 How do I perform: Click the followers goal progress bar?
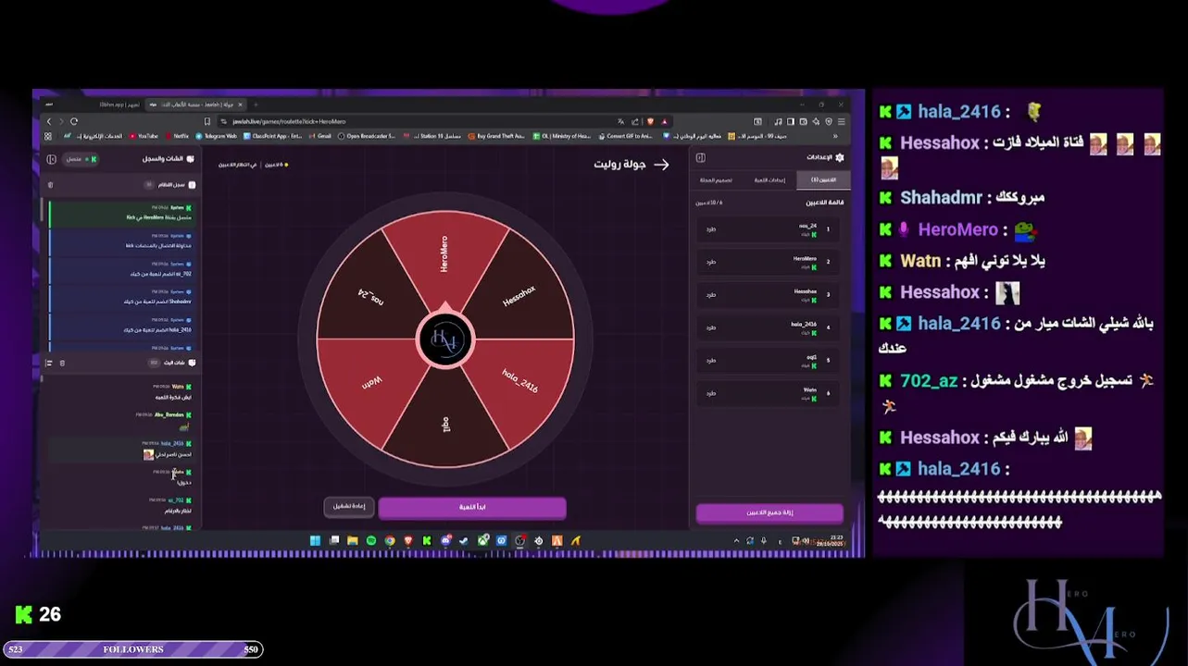133,649
